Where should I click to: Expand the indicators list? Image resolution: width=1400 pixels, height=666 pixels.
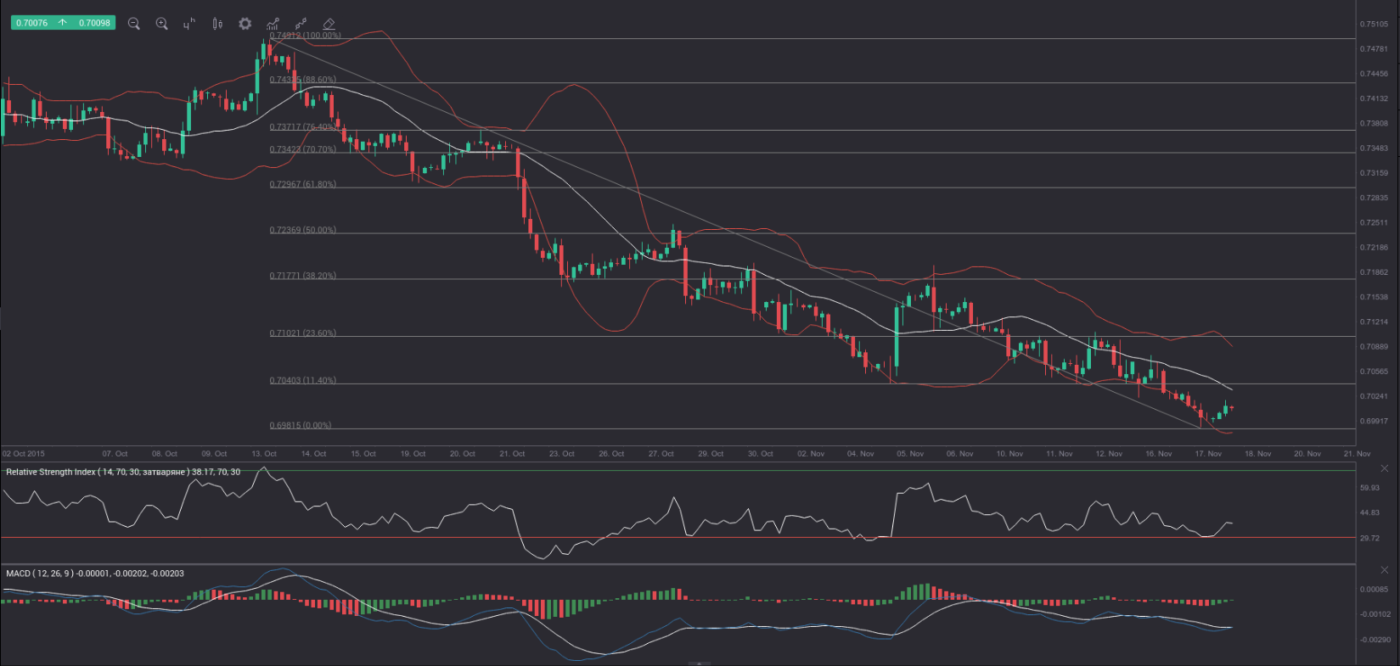click(273, 24)
